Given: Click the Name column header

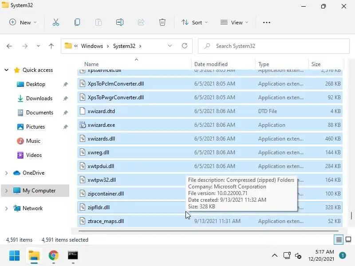Looking at the screenshot, I should click(135, 64).
